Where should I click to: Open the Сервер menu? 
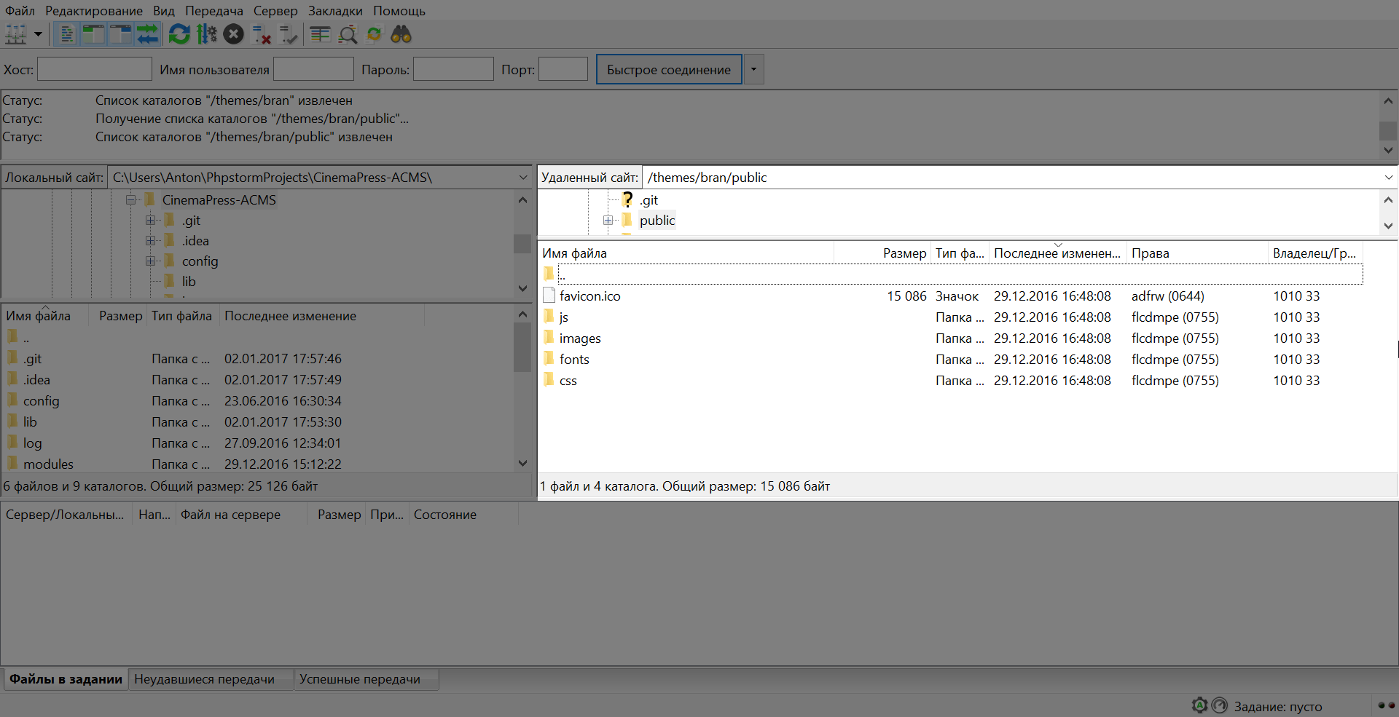tap(275, 11)
